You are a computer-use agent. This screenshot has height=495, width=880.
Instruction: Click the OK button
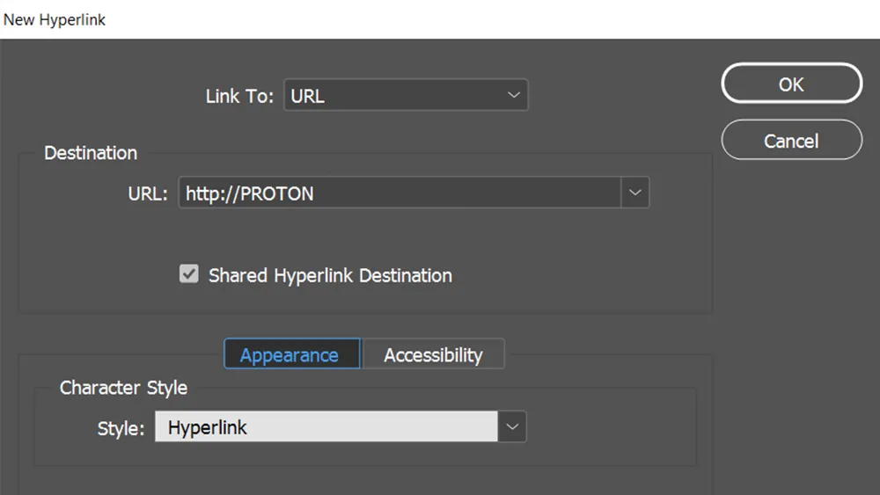click(791, 84)
